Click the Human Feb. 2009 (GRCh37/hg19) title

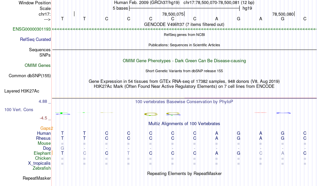(x=147, y=3)
